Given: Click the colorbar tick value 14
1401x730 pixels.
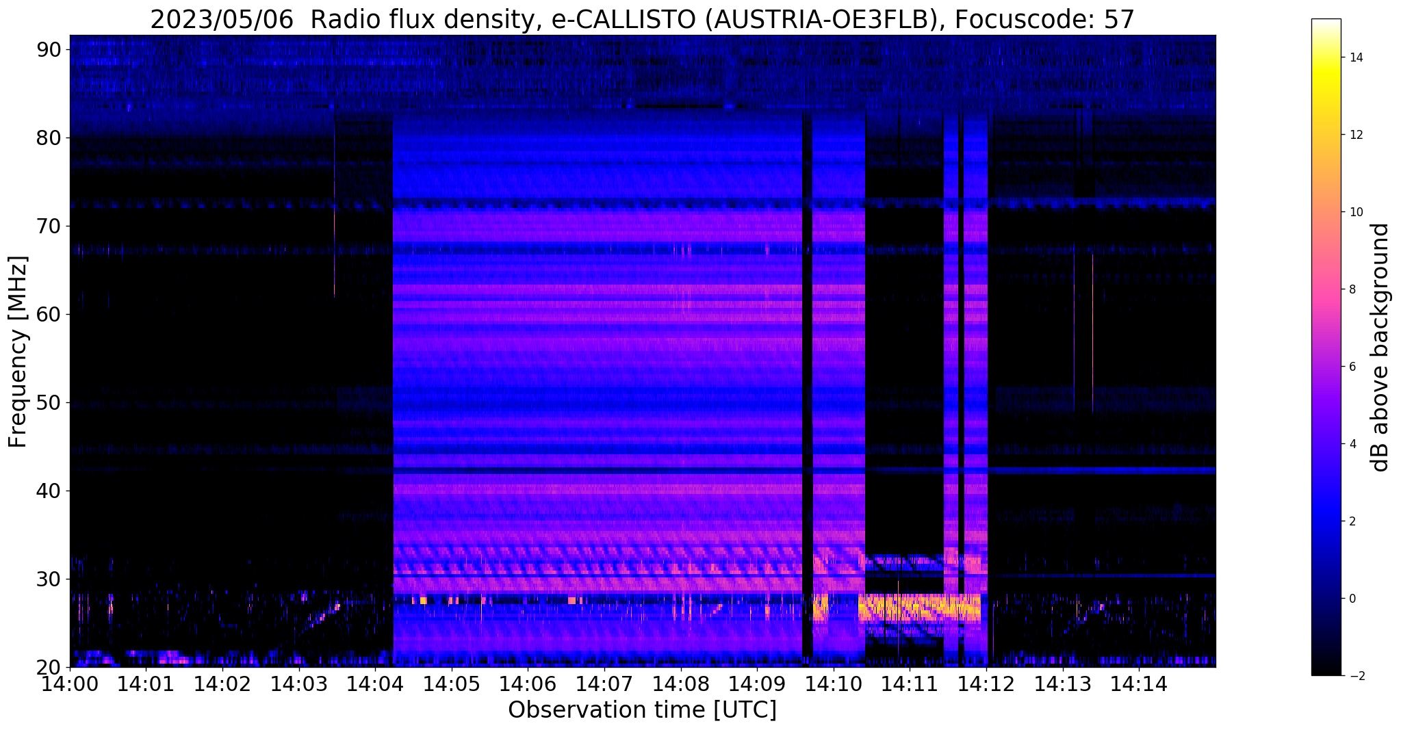Looking at the screenshot, I should 1354,57.
